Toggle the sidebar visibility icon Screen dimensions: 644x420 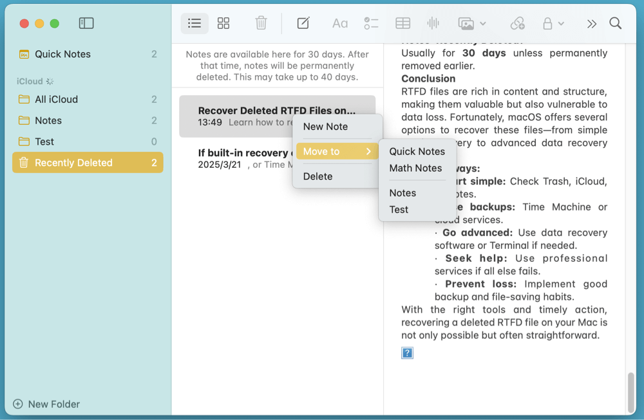86,23
